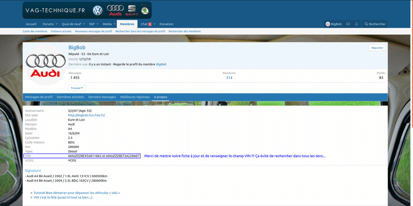The image size is (413, 206).
Task: Expand the Chat menu arrow
Action: [x=155, y=24]
